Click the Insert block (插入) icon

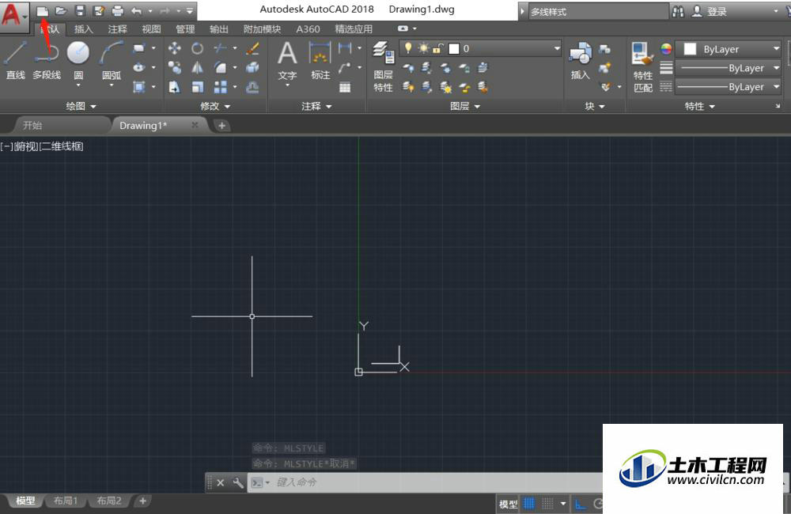580,61
